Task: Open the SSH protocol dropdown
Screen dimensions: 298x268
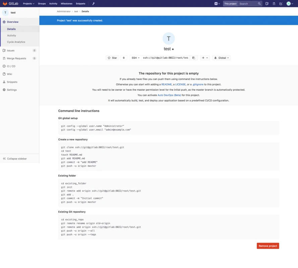Action: click(x=135, y=58)
